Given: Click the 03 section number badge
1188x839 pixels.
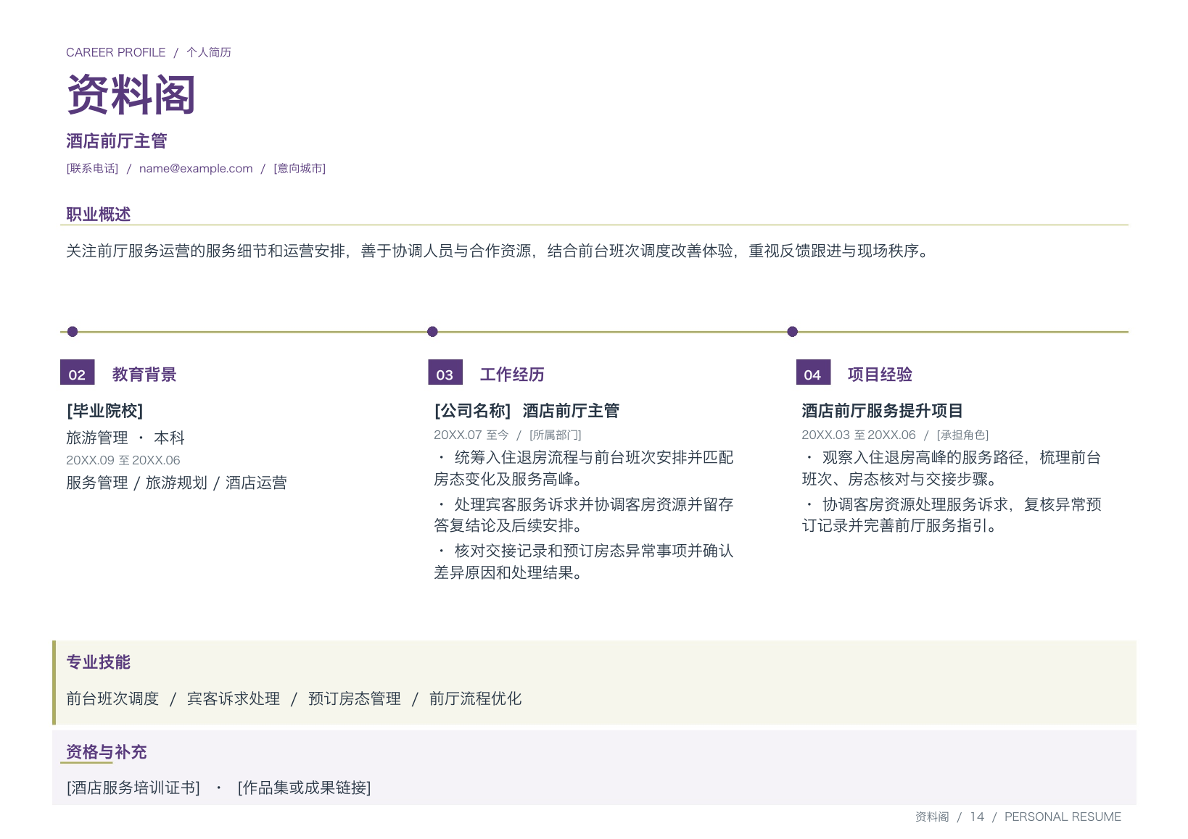Looking at the screenshot, I should click(445, 372).
